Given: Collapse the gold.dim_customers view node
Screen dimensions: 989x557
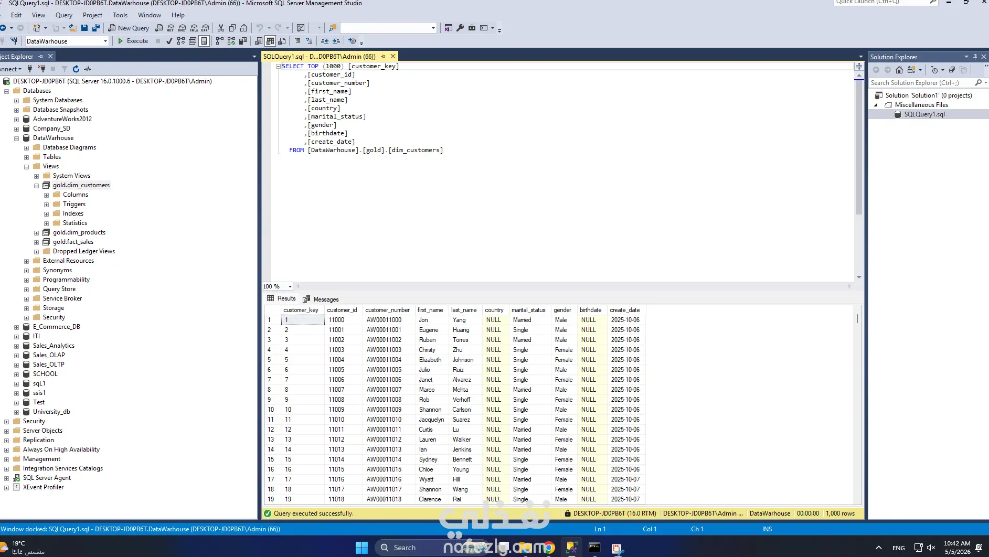Looking at the screenshot, I should [x=36, y=185].
